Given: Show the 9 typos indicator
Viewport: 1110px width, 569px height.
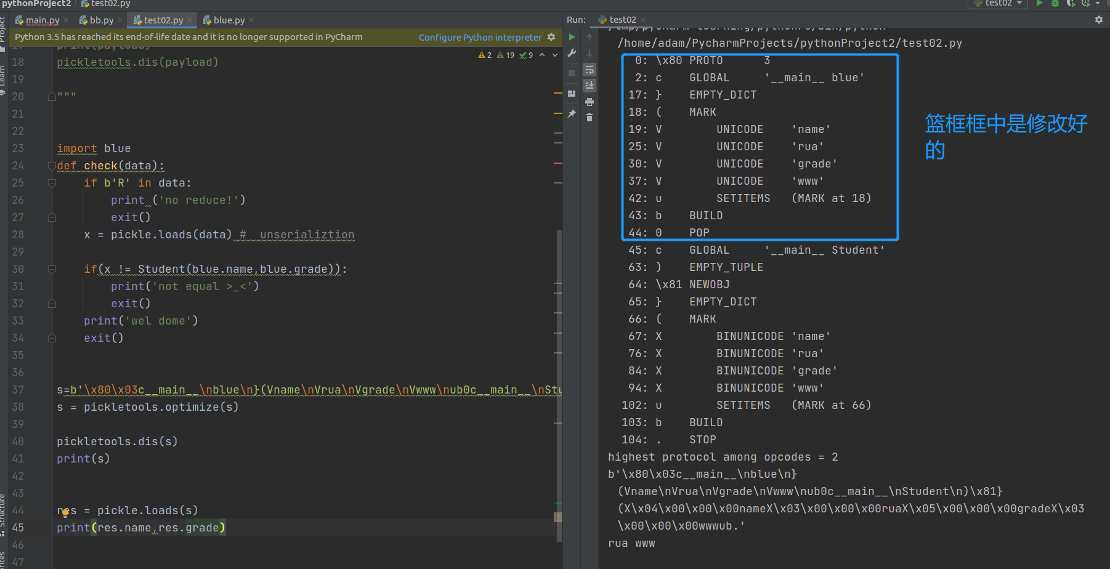Looking at the screenshot, I should [527, 55].
